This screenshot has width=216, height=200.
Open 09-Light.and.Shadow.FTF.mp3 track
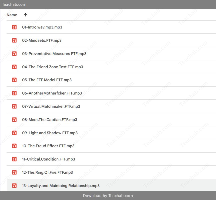(50, 133)
